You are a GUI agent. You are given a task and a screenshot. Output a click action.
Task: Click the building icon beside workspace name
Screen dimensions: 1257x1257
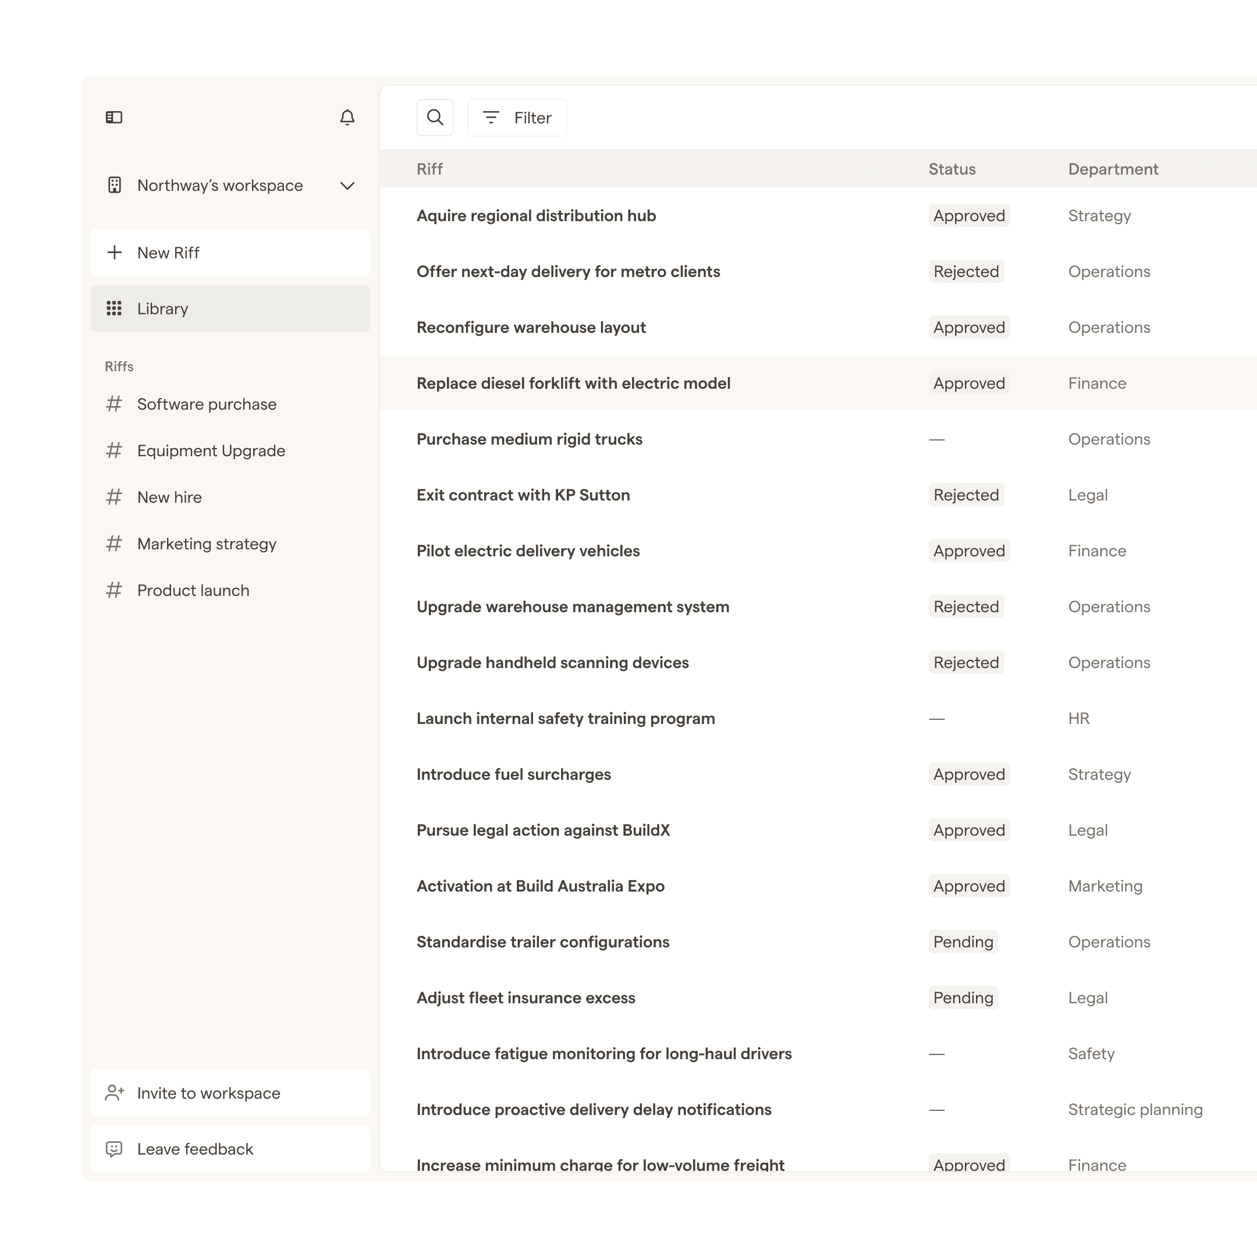(115, 186)
